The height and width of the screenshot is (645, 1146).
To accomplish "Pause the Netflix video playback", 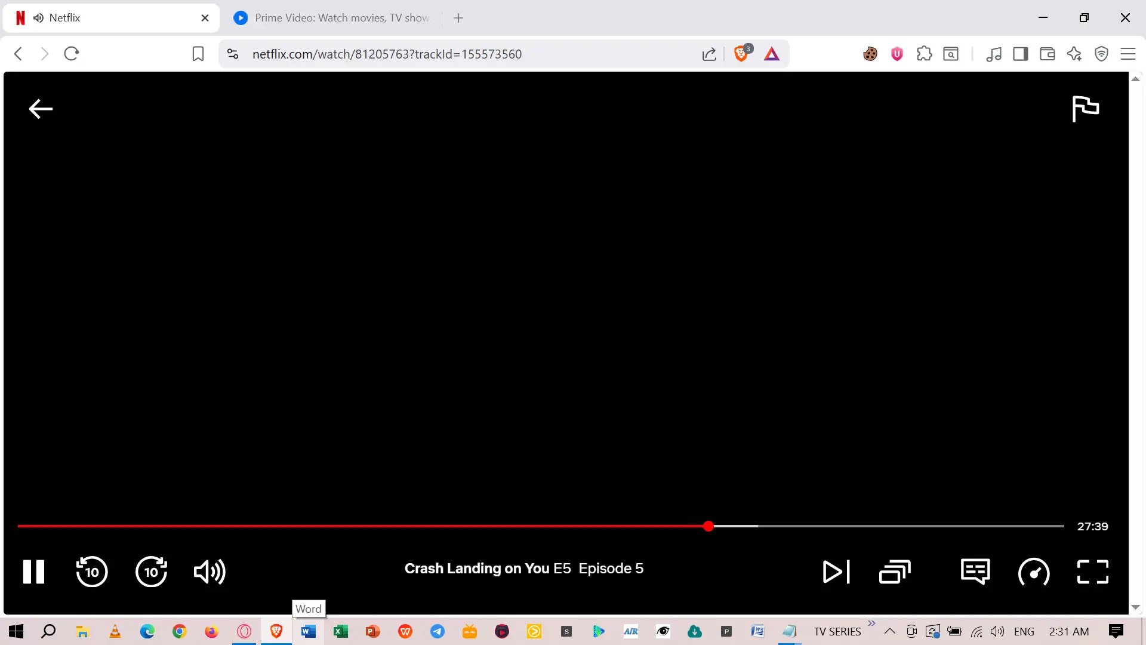I will click(33, 572).
